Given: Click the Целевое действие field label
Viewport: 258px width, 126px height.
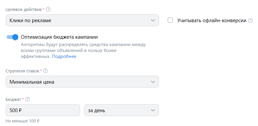Looking at the screenshot, I should click(x=24, y=10).
